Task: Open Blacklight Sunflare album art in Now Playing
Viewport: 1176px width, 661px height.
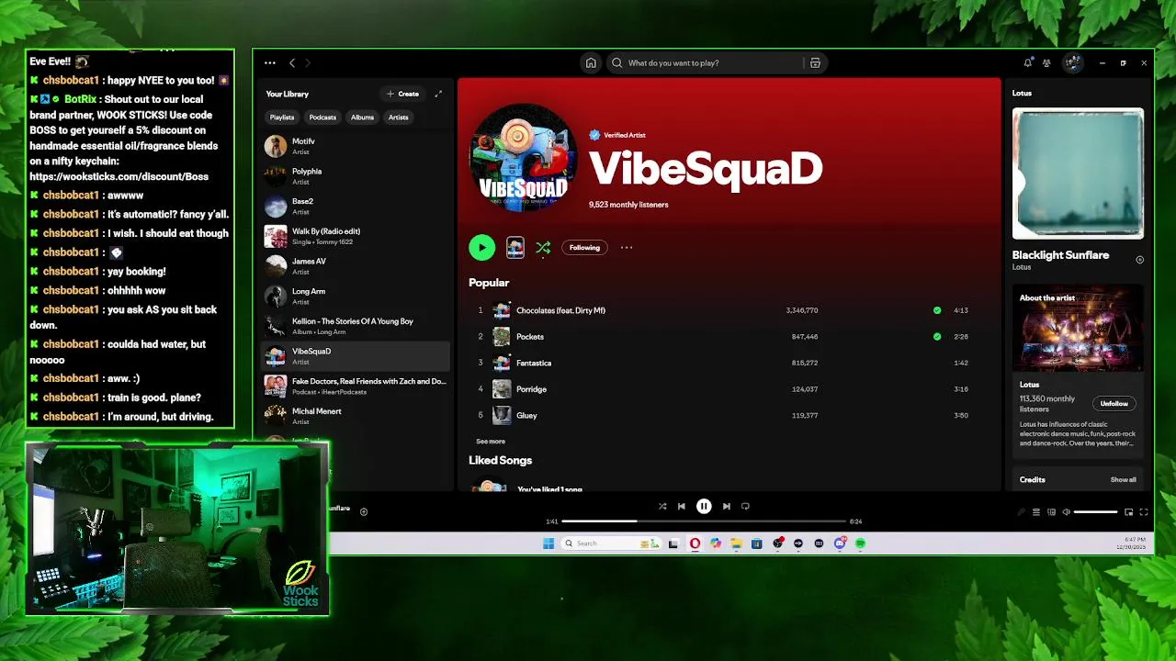Action: pos(1078,174)
